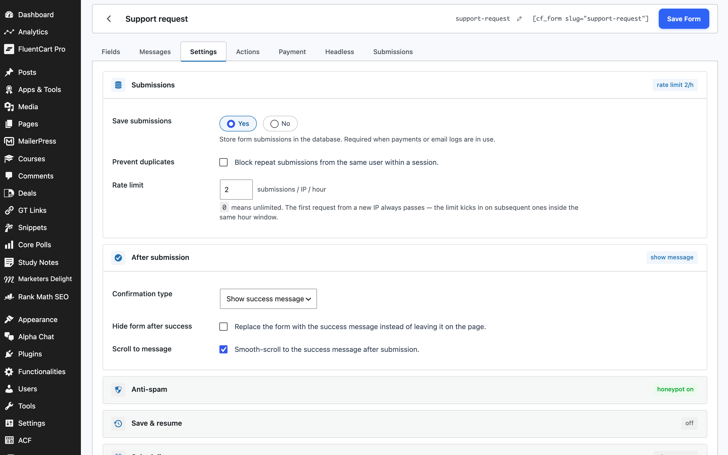This screenshot has width=728, height=455.
Task: Open the Payment tab
Action: coord(292,52)
